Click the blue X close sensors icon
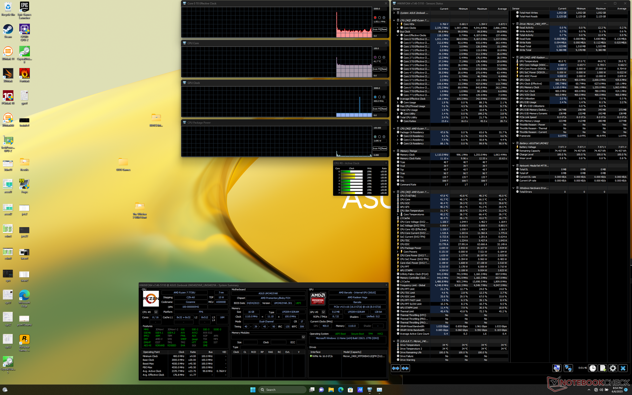The width and height of the screenshot is (632, 395). (623, 368)
